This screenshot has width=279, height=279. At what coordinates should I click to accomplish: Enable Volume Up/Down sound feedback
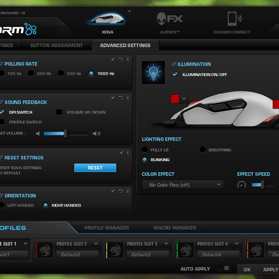click(59, 112)
